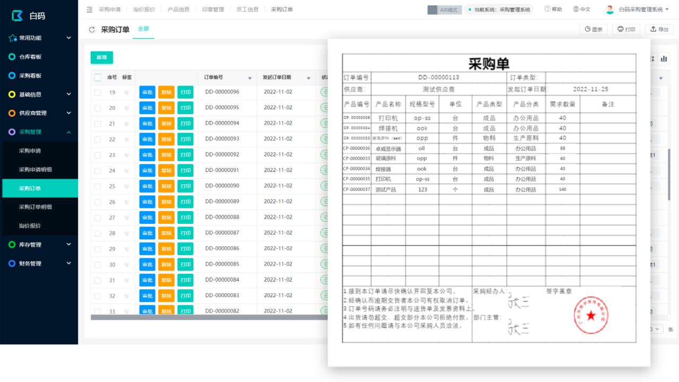Image resolution: width=679 pixels, height=382 pixels.
Task: Check the checkbox for row 29
Action: click(98, 249)
